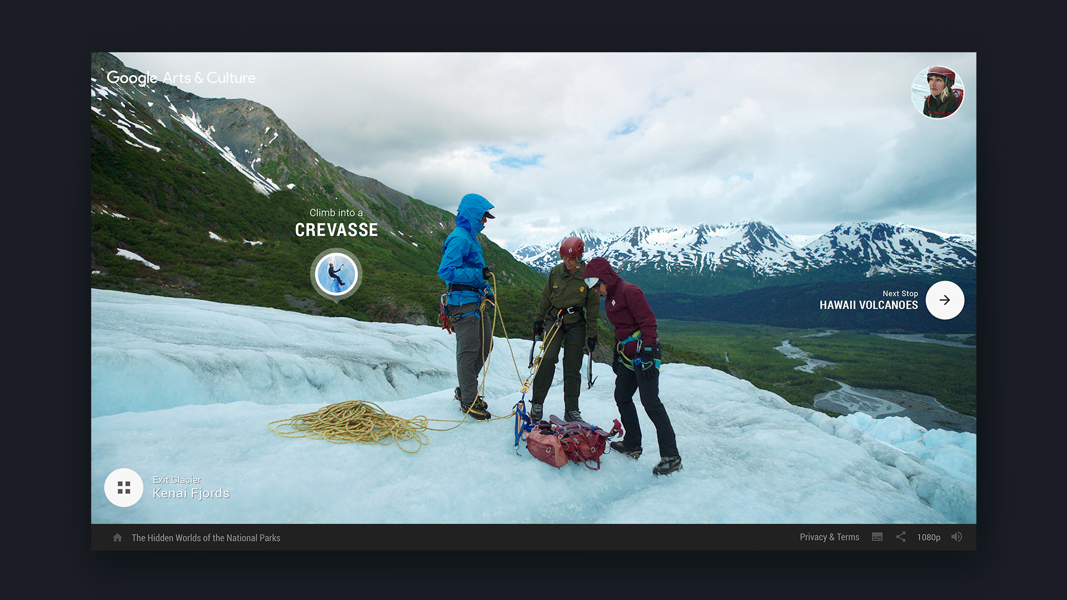Click the home icon in bottom bar

click(x=117, y=538)
